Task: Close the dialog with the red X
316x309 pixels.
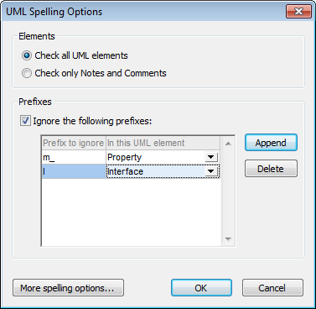Action: click(x=298, y=12)
